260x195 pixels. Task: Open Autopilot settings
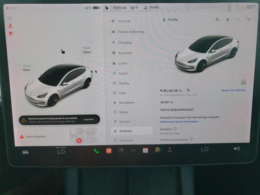[x=122, y=53]
